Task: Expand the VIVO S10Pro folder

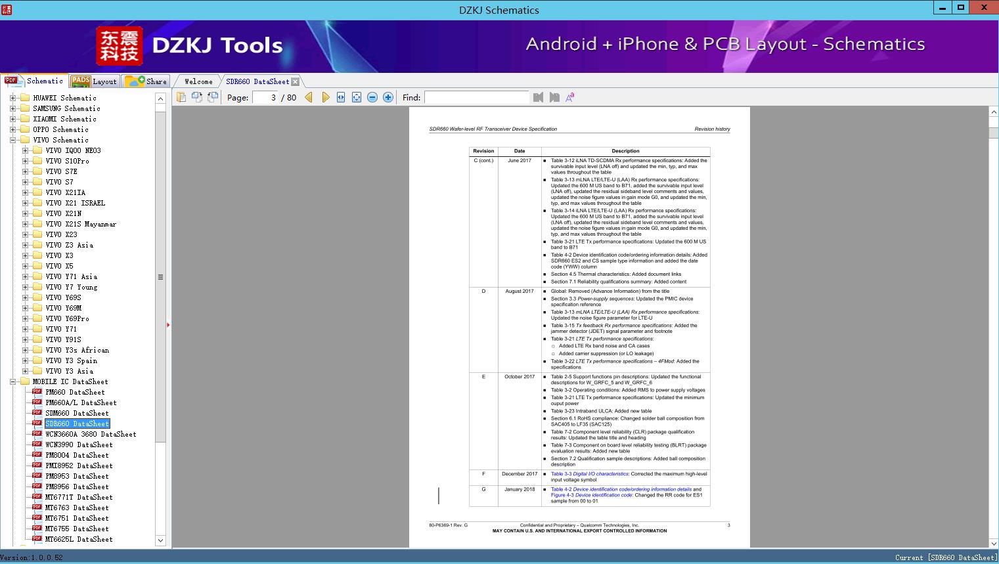Action: point(25,161)
